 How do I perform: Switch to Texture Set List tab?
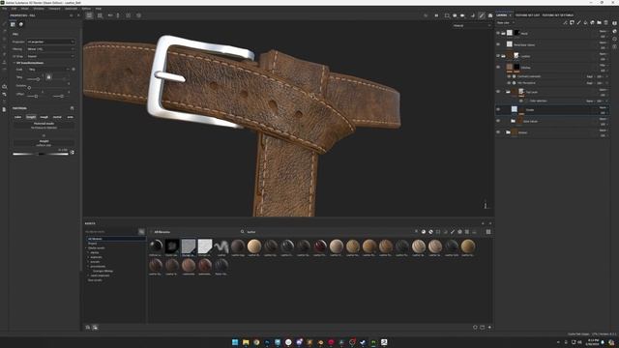click(x=527, y=15)
